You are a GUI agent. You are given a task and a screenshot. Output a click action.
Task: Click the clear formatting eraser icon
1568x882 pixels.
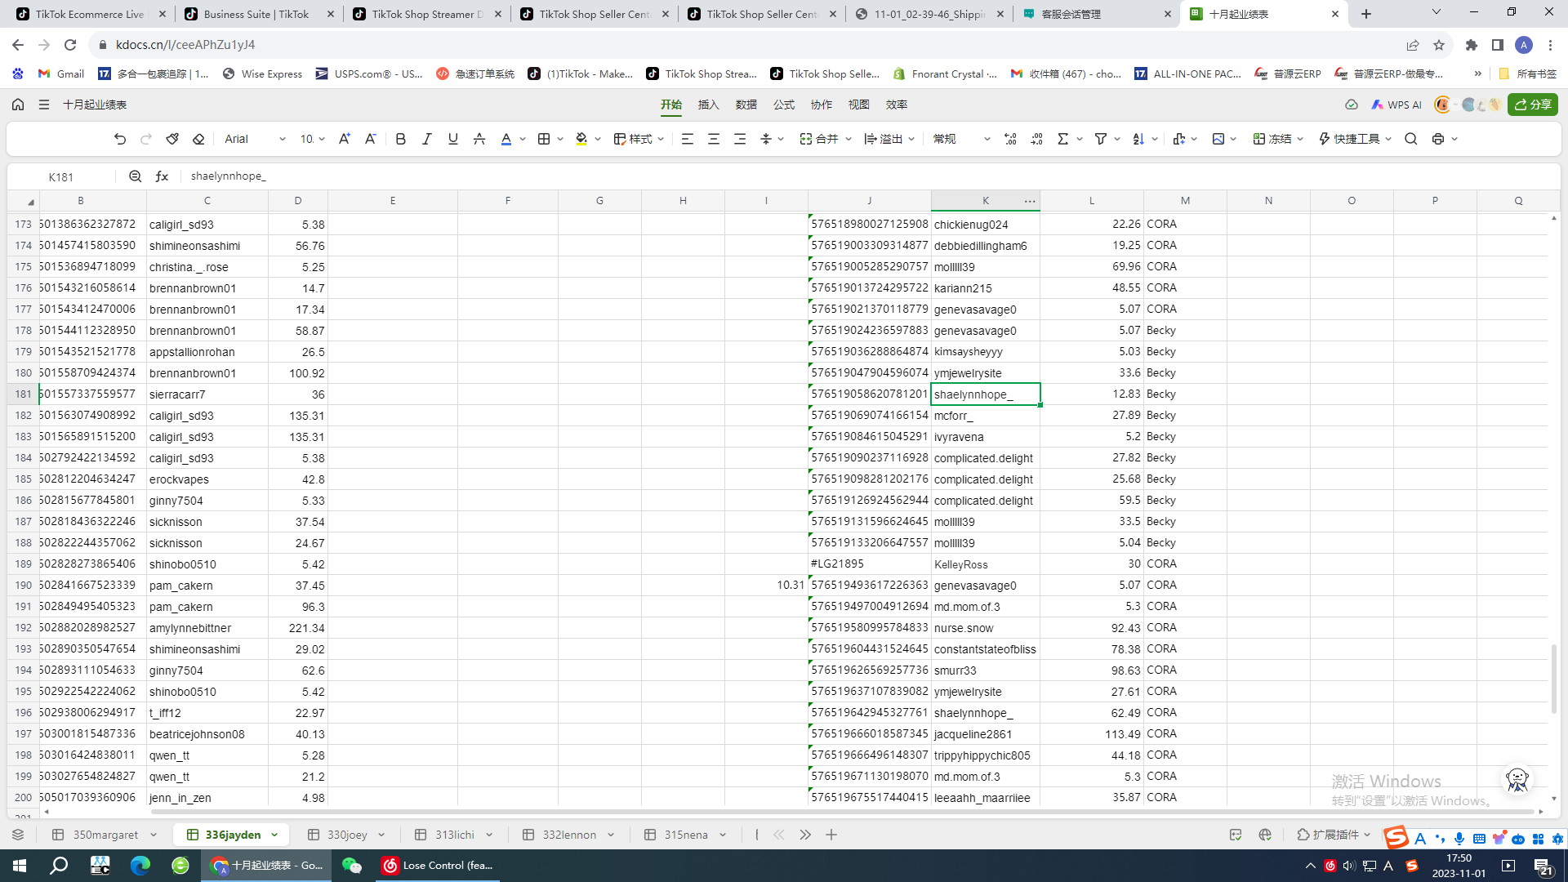(198, 139)
